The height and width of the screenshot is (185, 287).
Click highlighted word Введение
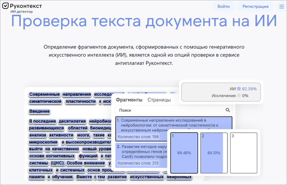coord(39,111)
